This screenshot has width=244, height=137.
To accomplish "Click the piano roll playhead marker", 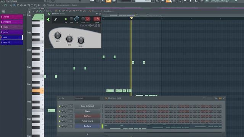I will (x=132, y=18).
